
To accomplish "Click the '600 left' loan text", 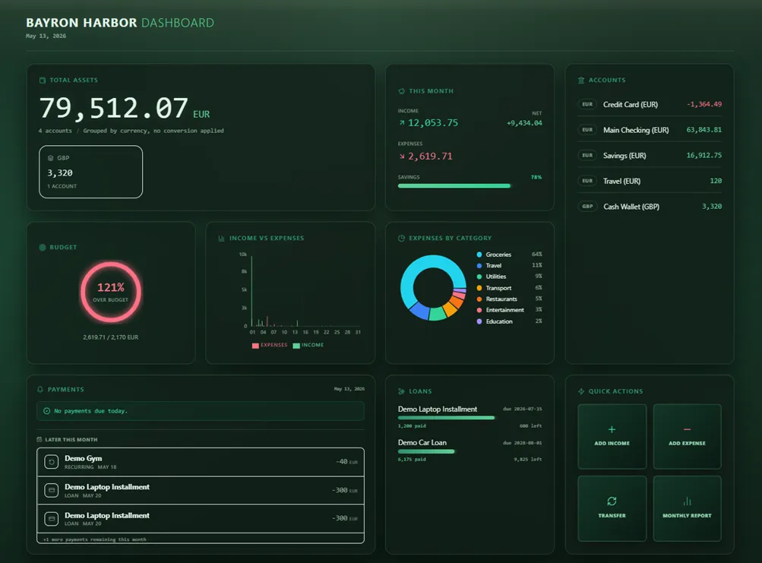I will click(x=531, y=426).
